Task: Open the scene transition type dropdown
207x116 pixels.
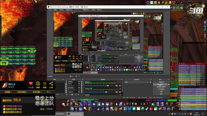Action: pyautogui.click(x=136, y=82)
